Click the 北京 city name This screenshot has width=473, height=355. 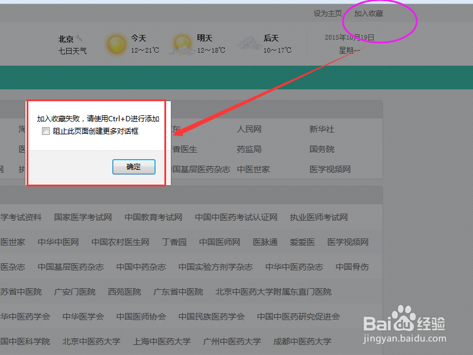click(x=66, y=39)
